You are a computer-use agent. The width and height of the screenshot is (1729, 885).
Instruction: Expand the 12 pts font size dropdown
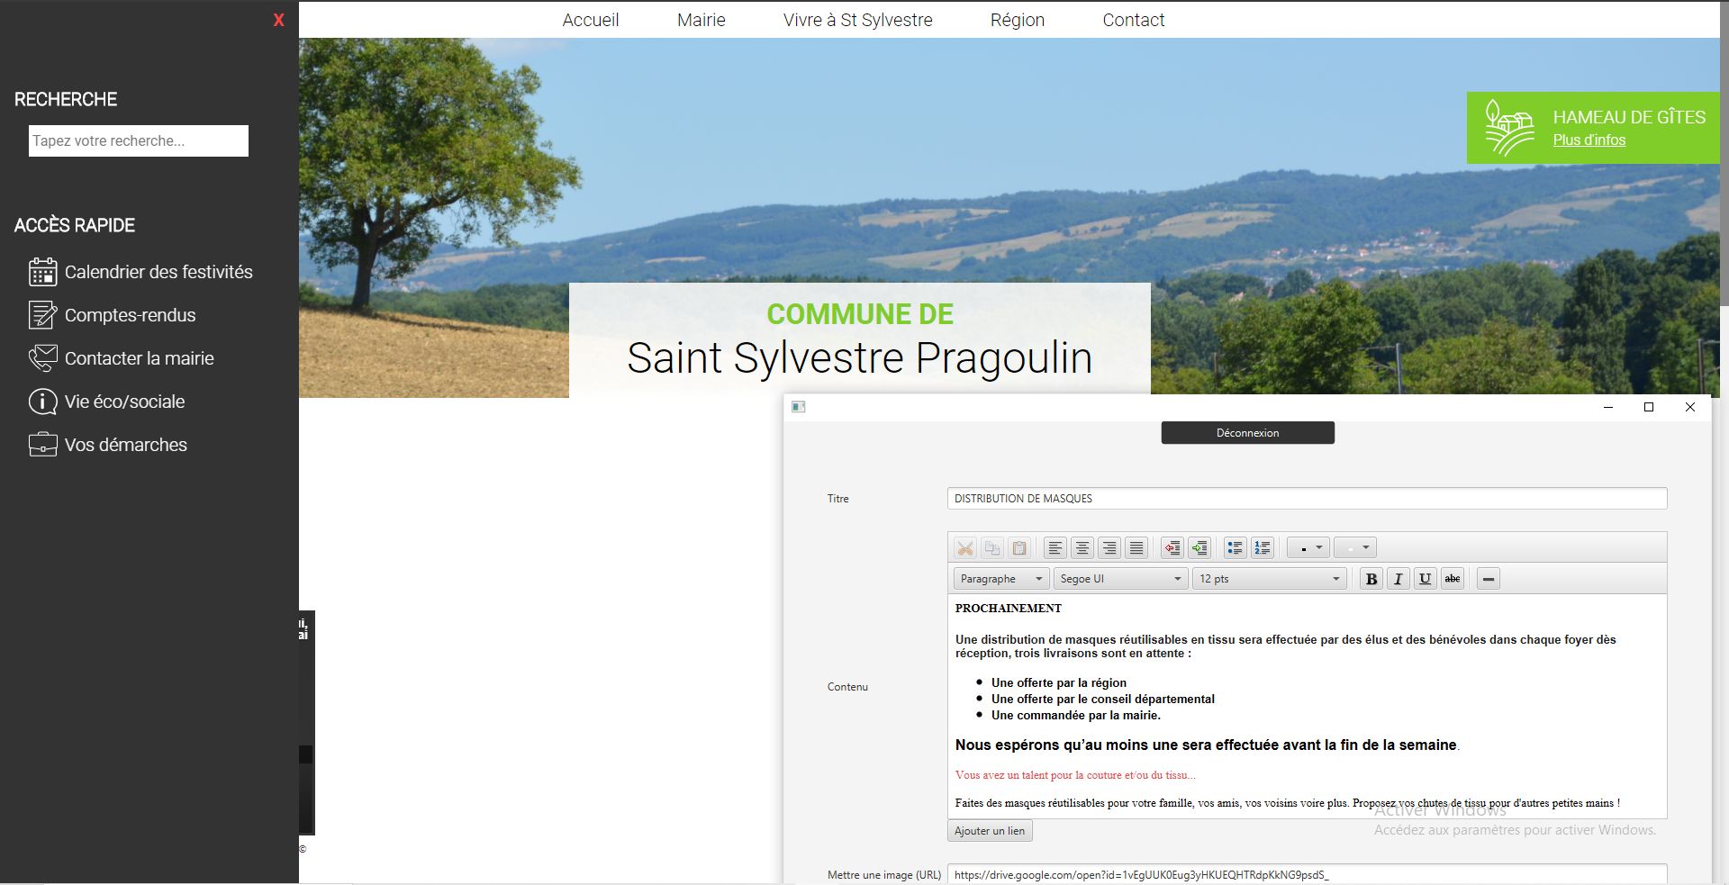[x=1269, y=579]
